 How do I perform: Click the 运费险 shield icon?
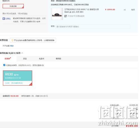click(x=4, y=19)
